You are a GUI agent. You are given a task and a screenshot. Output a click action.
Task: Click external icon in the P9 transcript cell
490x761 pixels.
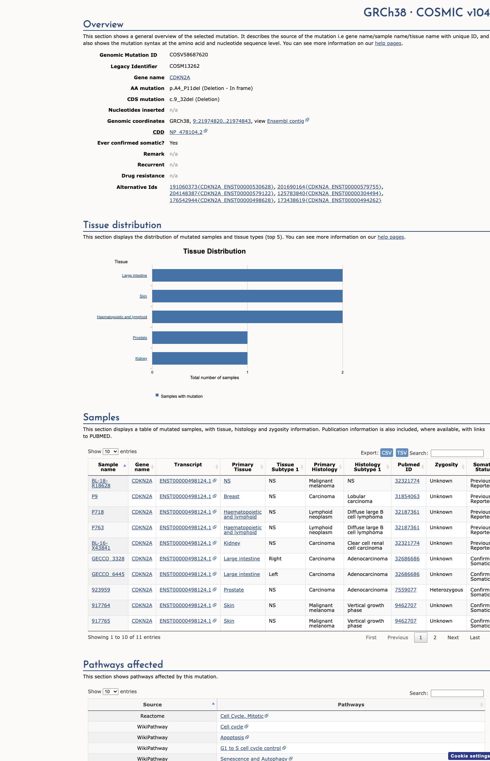click(x=215, y=496)
